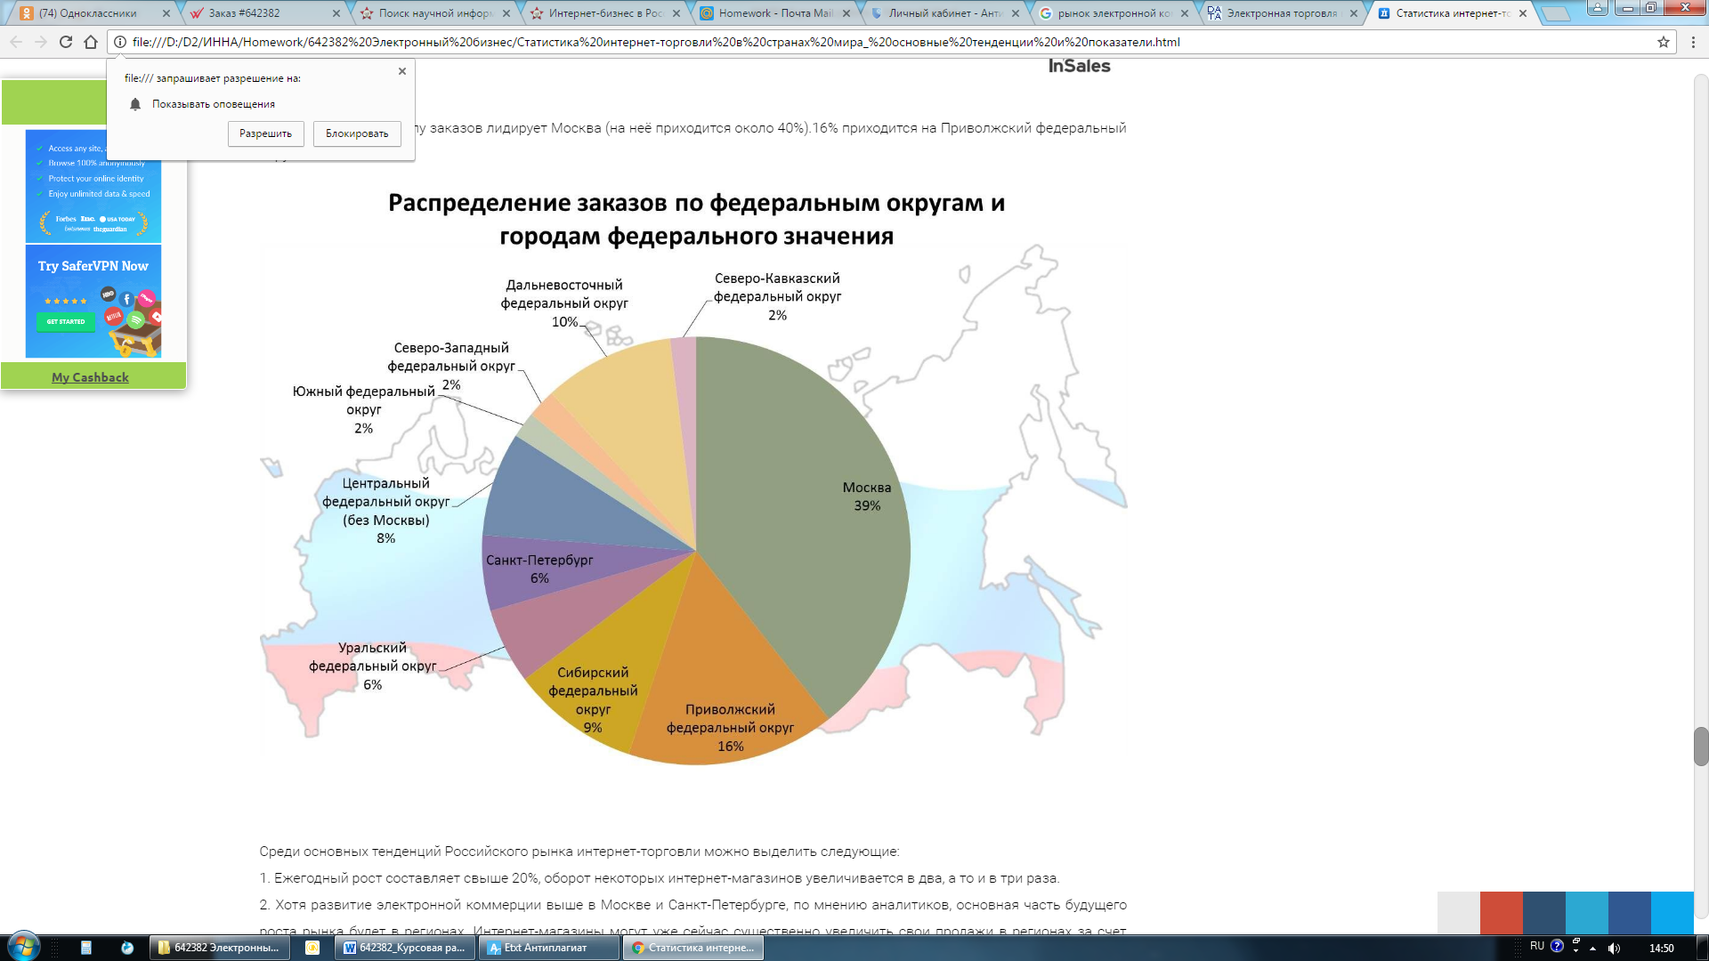Open Chrome three-dot menu
Viewport: 1709px width, 961px height.
pos(1693,42)
